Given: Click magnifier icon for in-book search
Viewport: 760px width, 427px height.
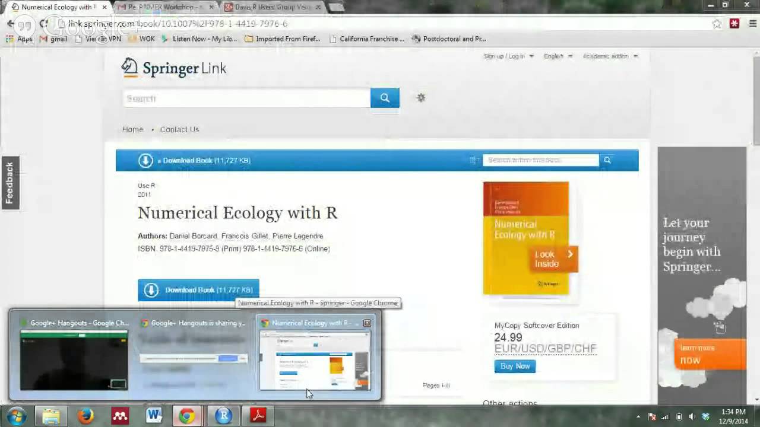Looking at the screenshot, I should [607, 160].
